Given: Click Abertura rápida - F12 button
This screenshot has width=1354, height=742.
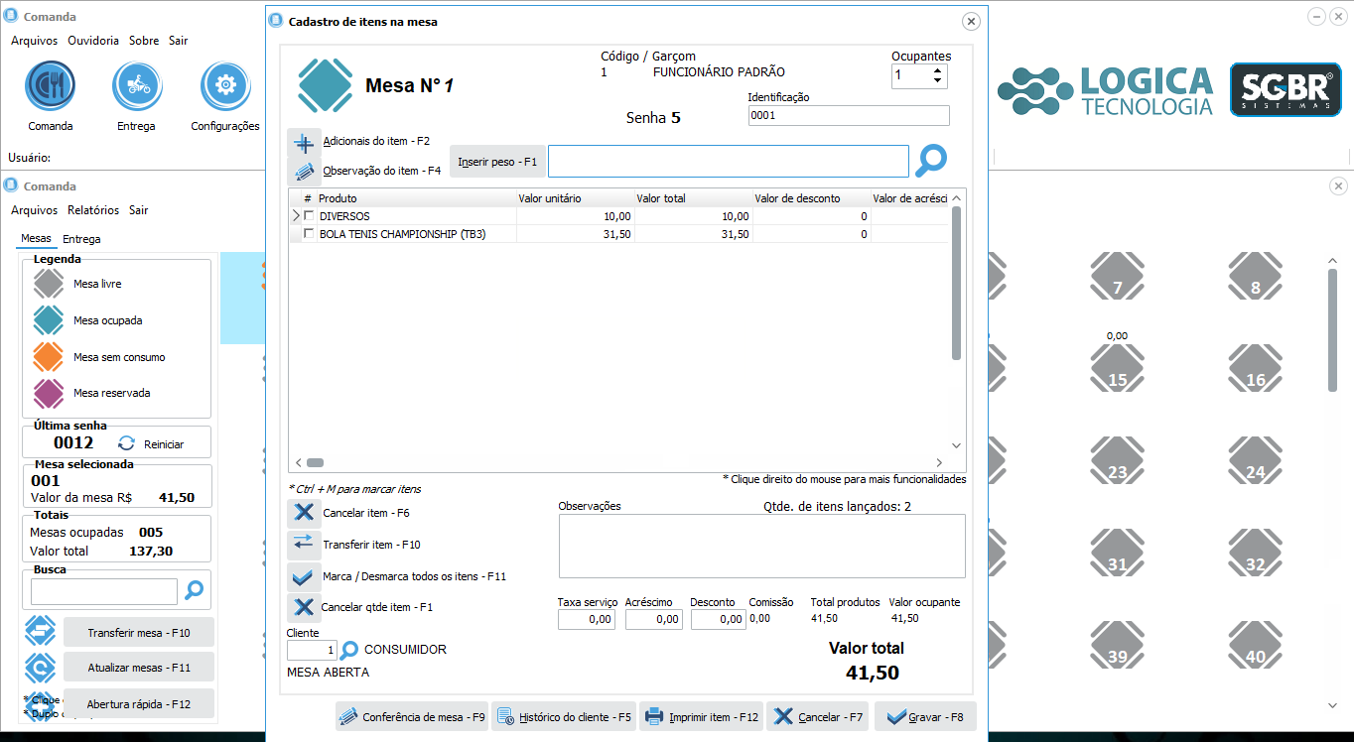Looking at the screenshot, I should (x=138, y=704).
